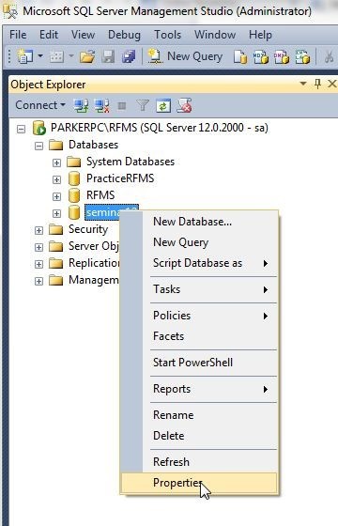This screenshot has width=338, height=526.
Task: Click the Database Engine Query icon
Action: tap(240, 56)
